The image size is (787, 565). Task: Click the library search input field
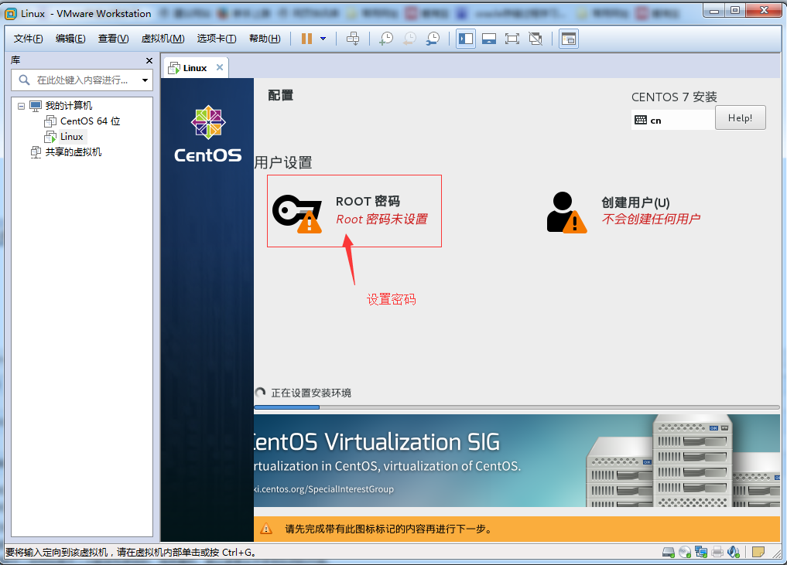click(82, 80)
